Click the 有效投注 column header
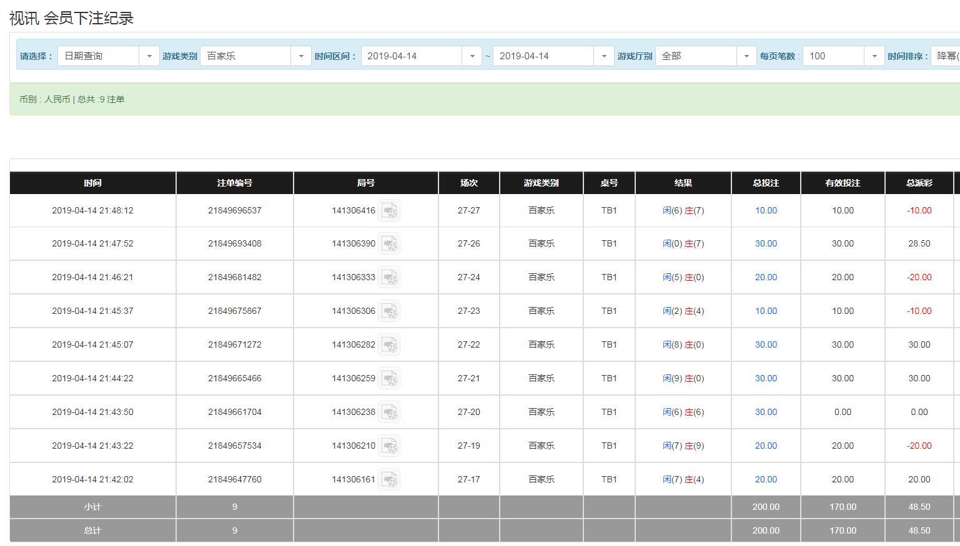Viewport: 960px width, 546px height. (843, 183)
